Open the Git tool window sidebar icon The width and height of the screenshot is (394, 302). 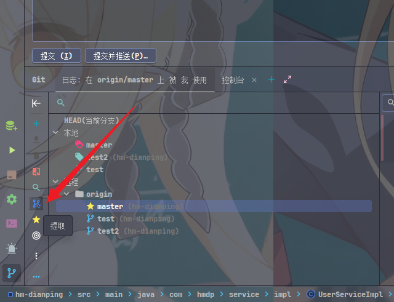[x=12, y=273]
